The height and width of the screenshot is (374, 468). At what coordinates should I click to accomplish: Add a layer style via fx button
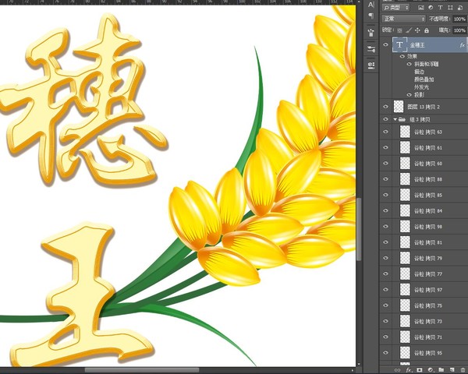click(409, 370)
